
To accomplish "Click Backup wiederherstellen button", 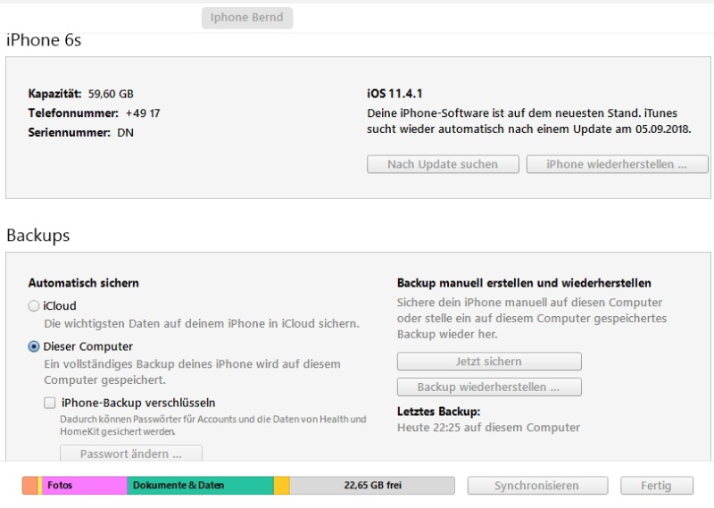I will tap(489, 387).
